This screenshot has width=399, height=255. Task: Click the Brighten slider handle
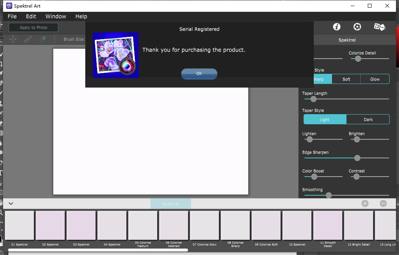[x=357, y=139]
